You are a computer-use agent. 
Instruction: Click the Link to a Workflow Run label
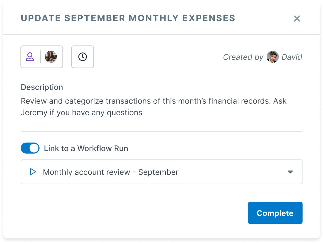coord(86,148)
